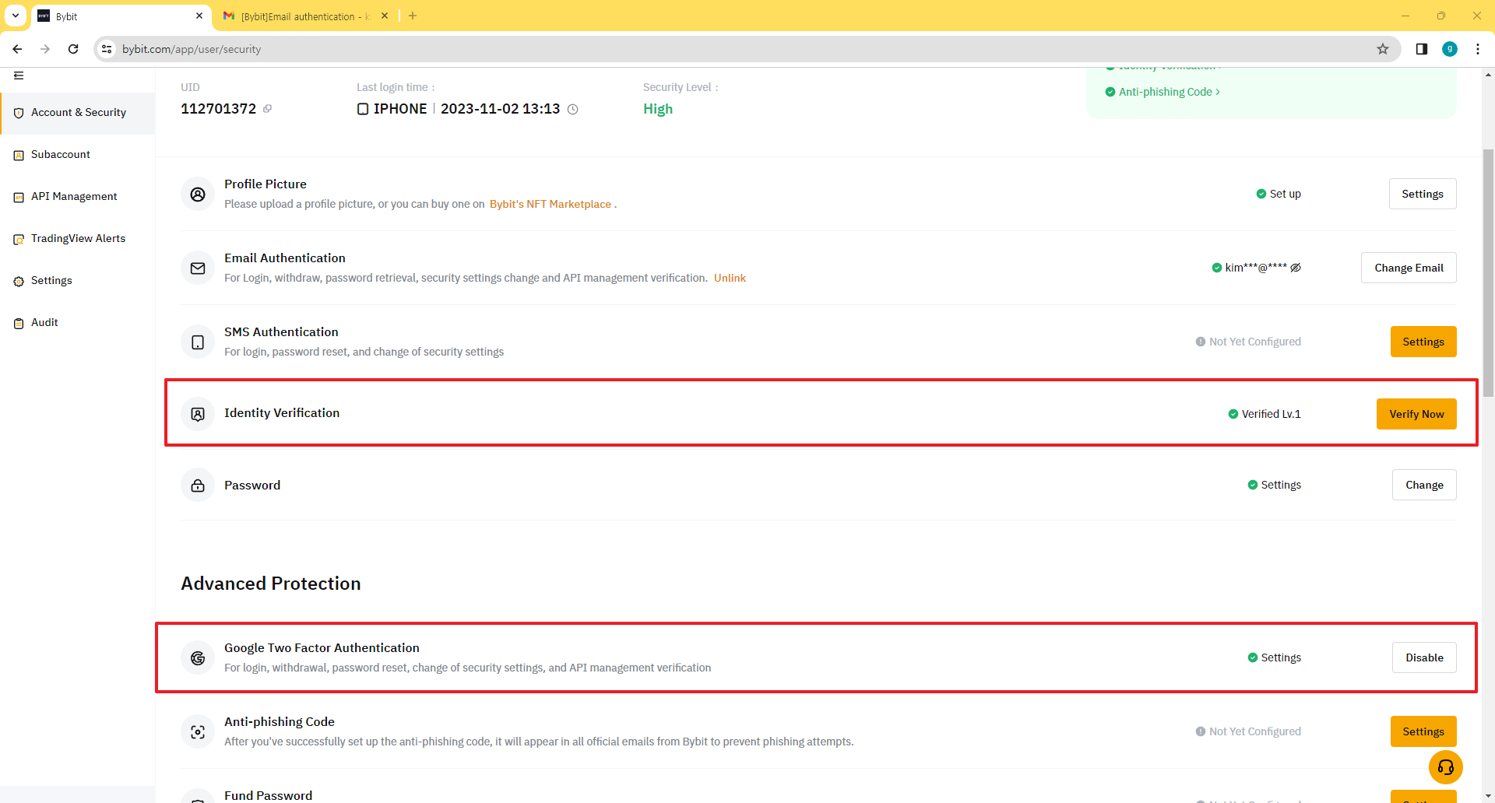This screenshot has width=1495, height=803.
Task: Click the Verify Now button
Action: tap(1416, 414)
